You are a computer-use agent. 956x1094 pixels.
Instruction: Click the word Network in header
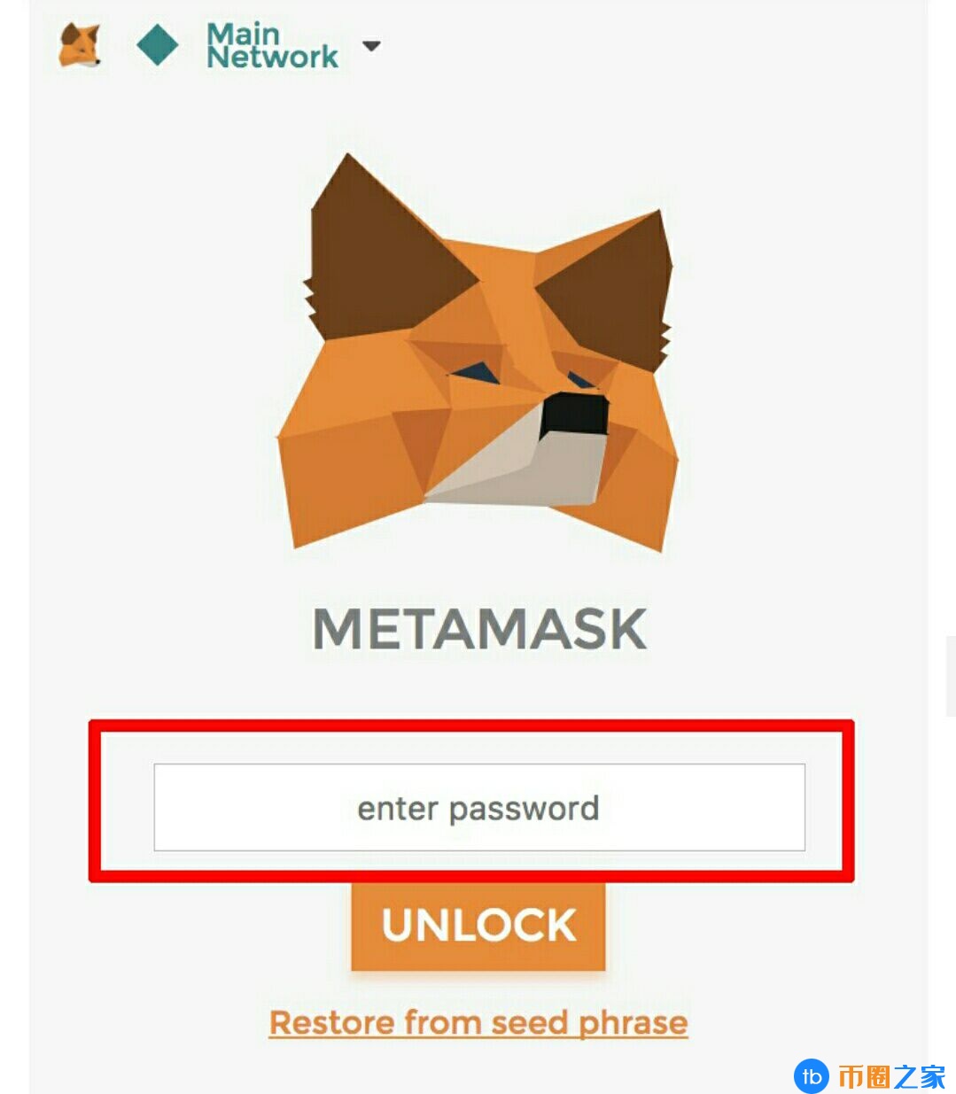[x=272, y=58]
